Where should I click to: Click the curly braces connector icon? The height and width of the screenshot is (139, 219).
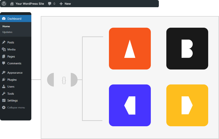click(x=64, y=80)
